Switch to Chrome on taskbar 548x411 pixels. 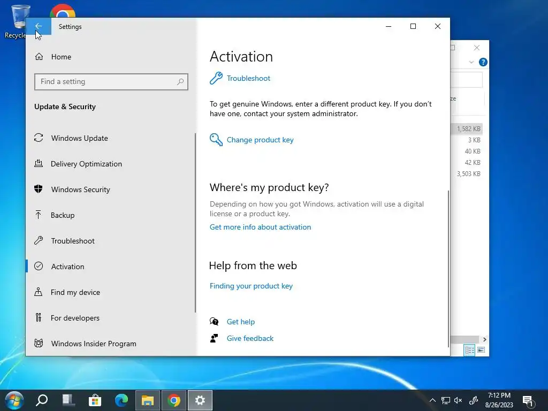(174, 400)
